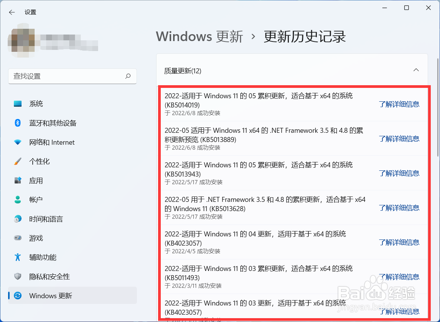
Task: Open 了解详细信息 for KB5014019
Action: pyautogui.click(x=399, y=104)
